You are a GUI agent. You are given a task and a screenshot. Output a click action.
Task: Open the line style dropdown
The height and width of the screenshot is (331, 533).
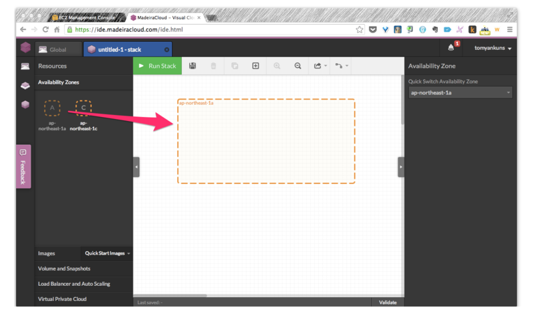coord(342,66)
